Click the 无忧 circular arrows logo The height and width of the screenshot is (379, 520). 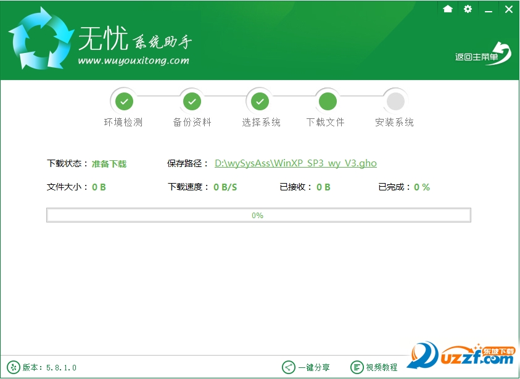tap(41, 39)
